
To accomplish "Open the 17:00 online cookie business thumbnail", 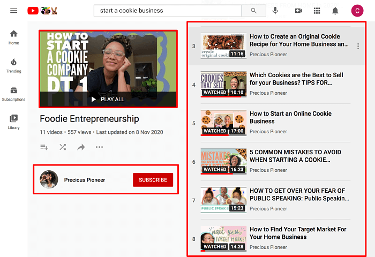I will click(x=223, y=123).
